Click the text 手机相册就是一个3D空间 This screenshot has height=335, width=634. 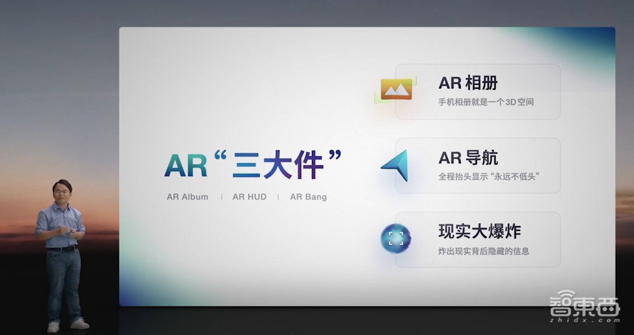click(486, 102)
